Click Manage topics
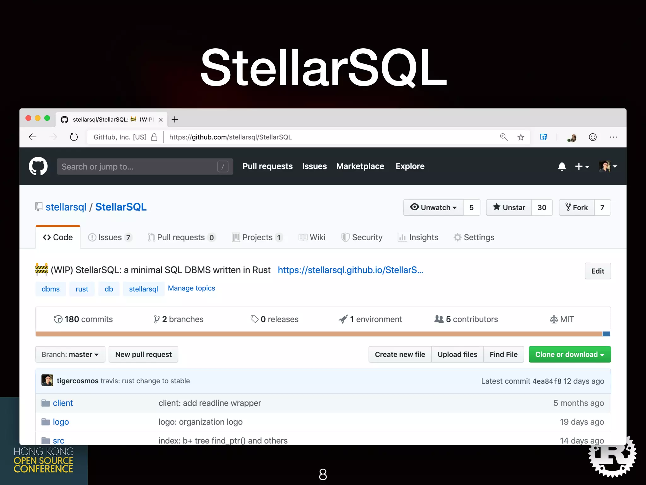Image resolution: width=646 pixels, height=485 pixels. (x=191, y=288)
